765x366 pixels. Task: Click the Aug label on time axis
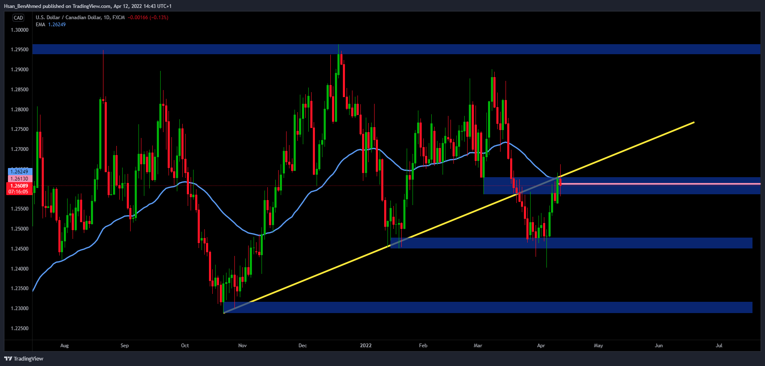point(65,346)
